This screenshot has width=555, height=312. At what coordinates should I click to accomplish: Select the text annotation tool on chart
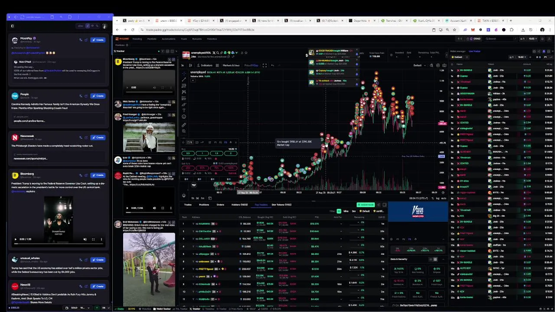(184, 110)
